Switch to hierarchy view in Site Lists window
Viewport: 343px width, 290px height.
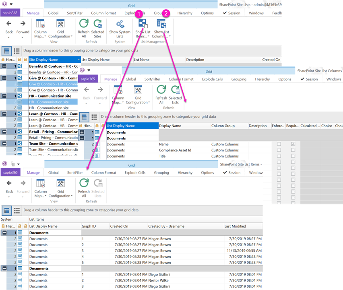click(6, 51)
